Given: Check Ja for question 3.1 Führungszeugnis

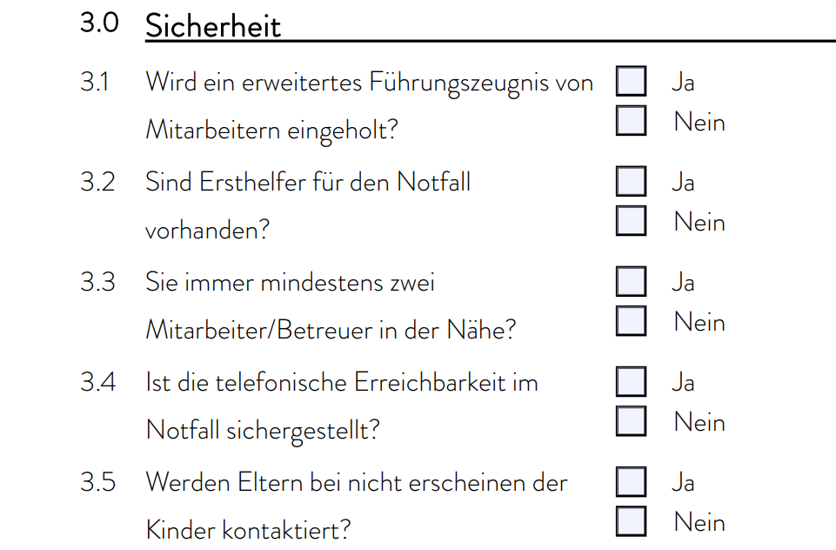Looking at the screenshot, I should click(631, 81).
